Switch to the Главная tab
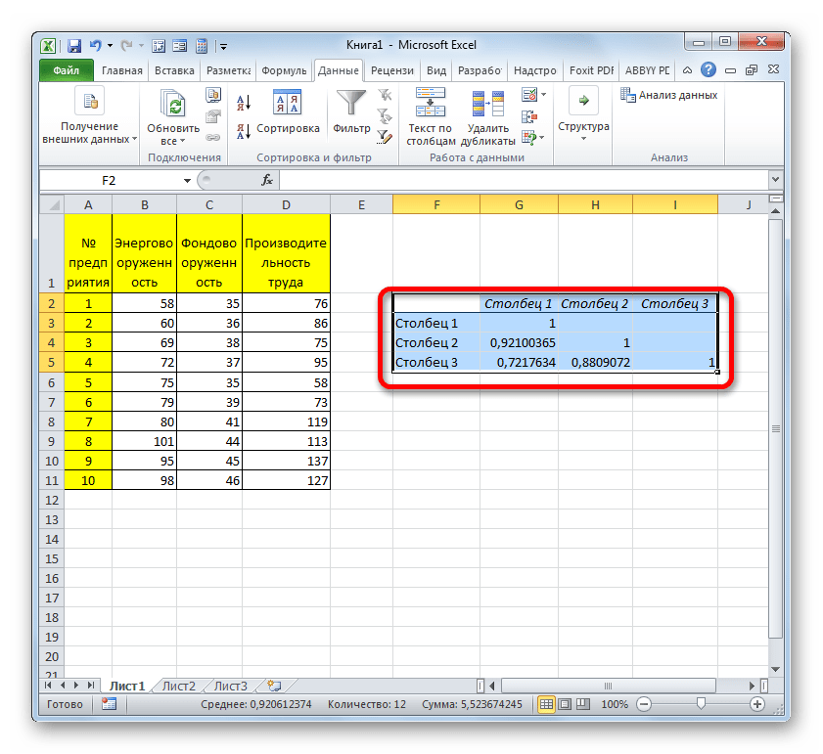Image resolution: width=823 pixels, height=754 pixels. click(121, 70)
